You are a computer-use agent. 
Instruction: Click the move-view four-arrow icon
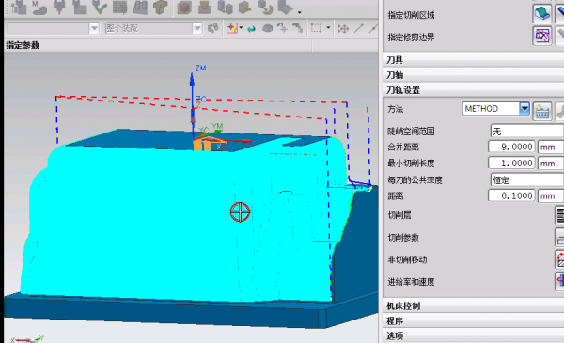(343, 29)
